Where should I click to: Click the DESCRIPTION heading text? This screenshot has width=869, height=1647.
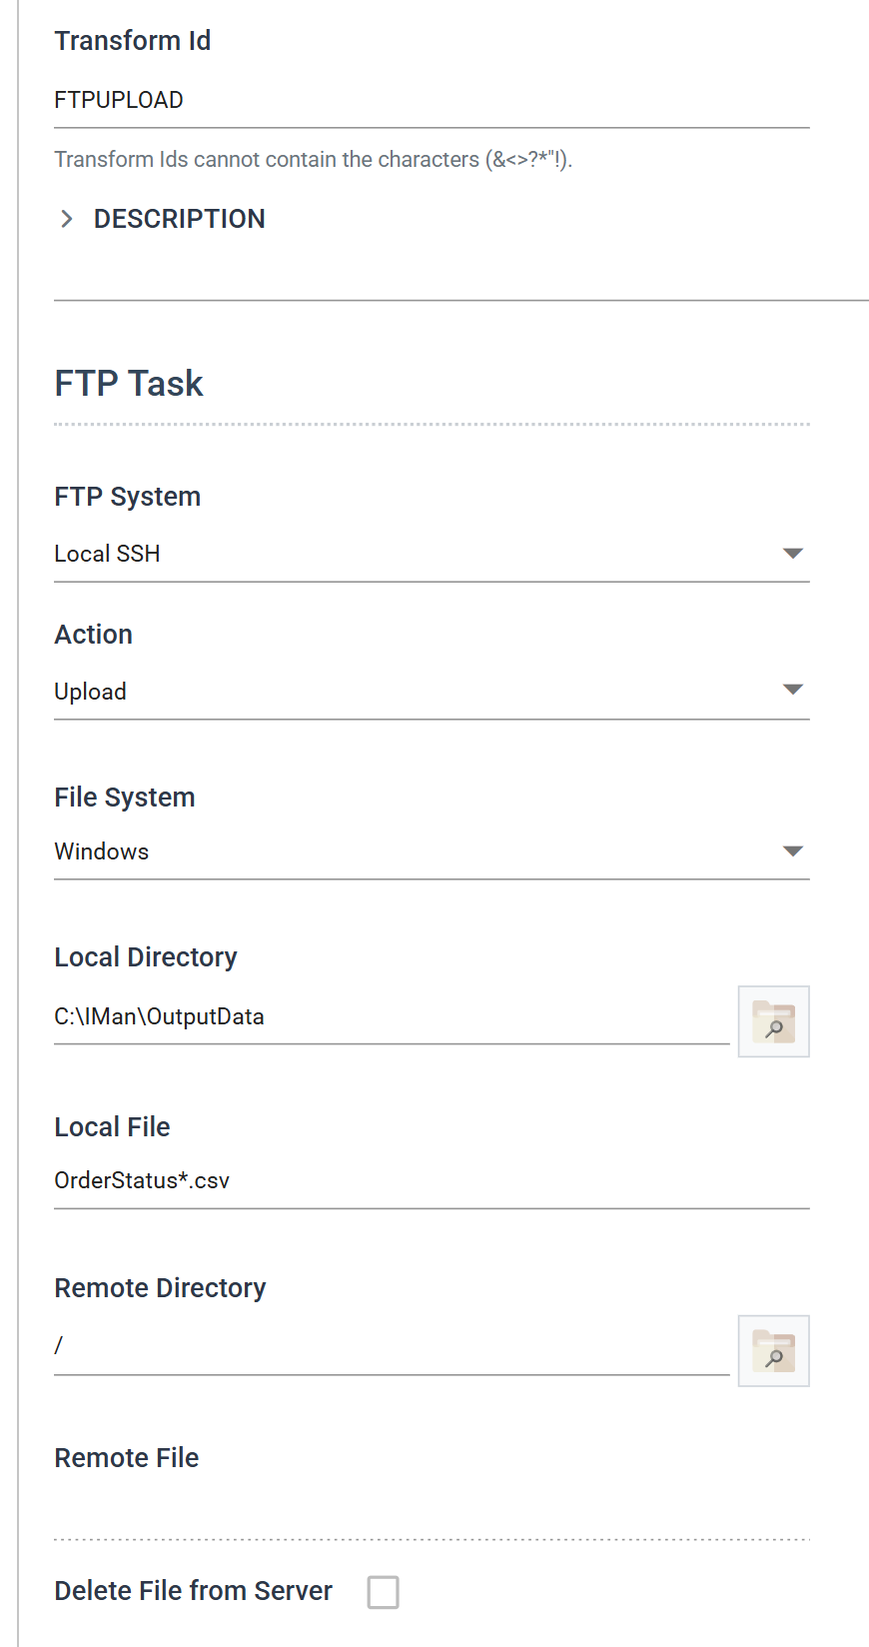point(180,219)
